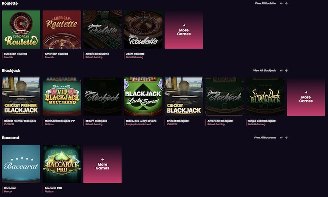Click the Roulette row next arrow
Screen dimensions: 328x197
(x=286, y=3)
